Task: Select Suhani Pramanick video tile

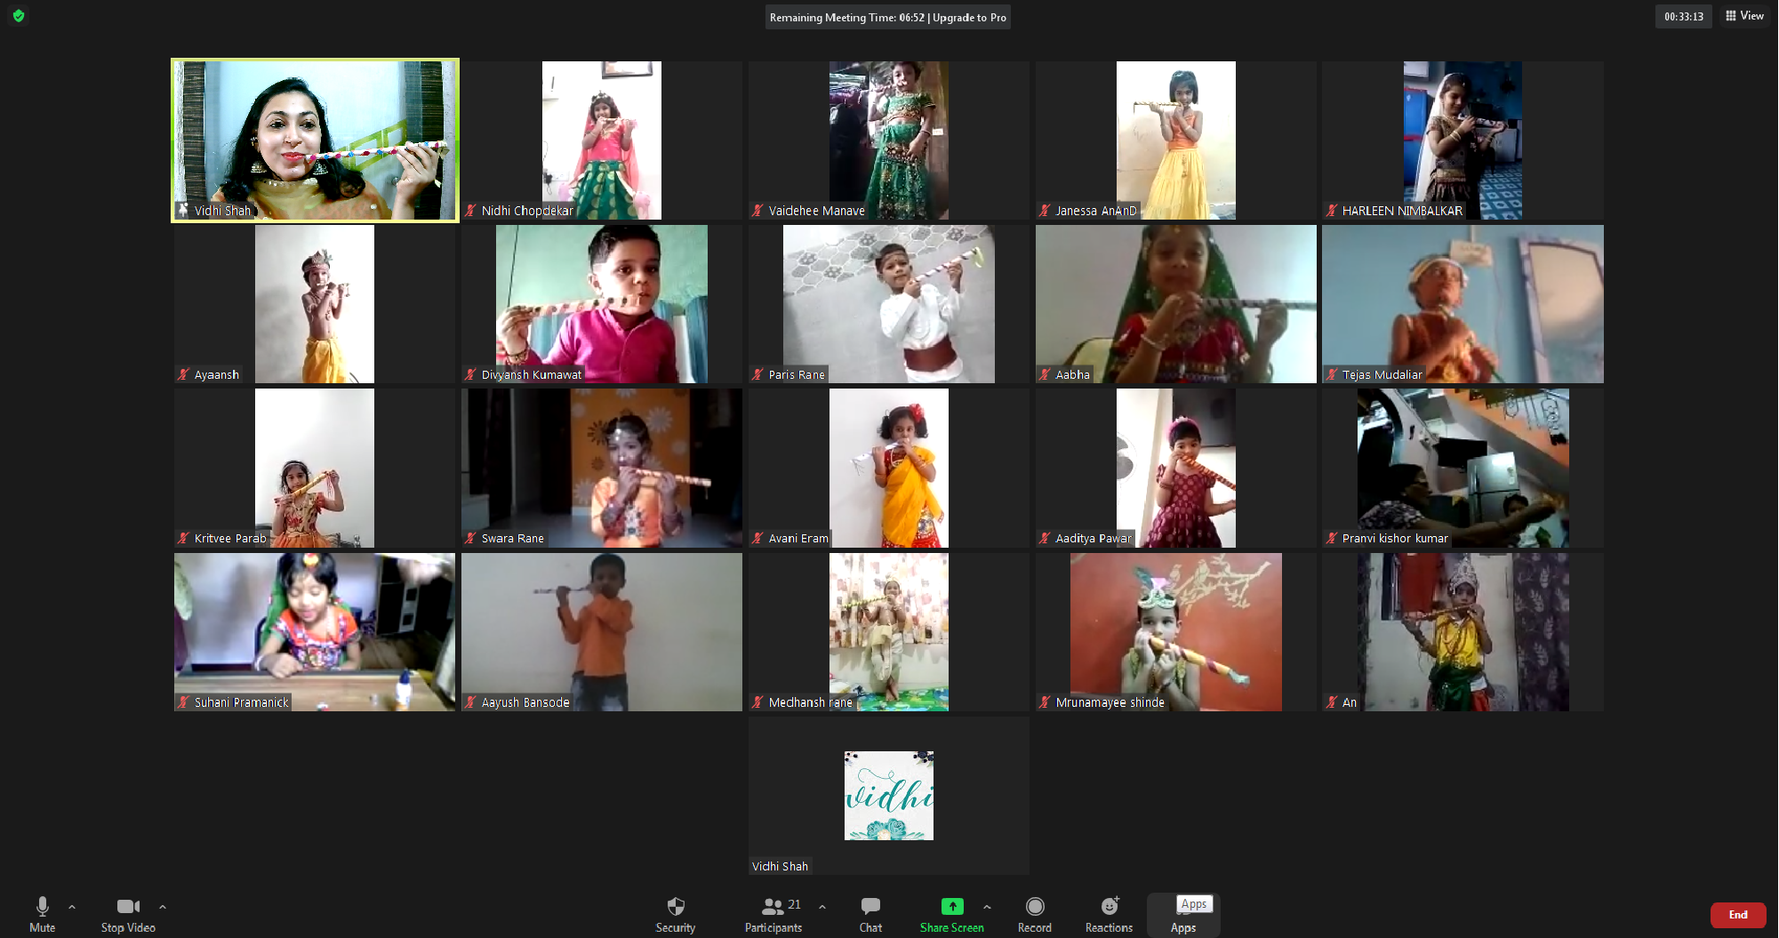Action: coord(315,632)
